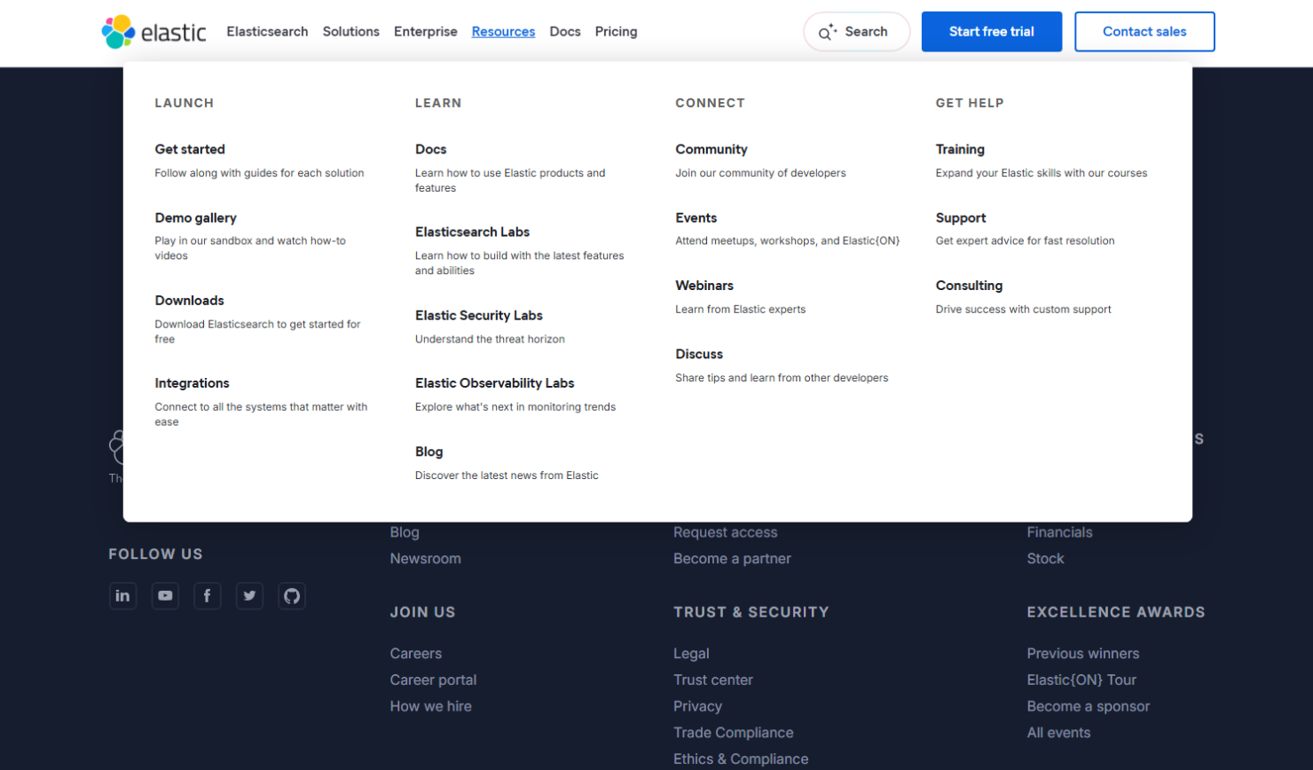Click Newsroom in the footer

point(425,559)
